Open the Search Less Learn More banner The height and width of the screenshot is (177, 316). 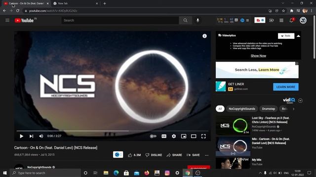pos(257,70)
